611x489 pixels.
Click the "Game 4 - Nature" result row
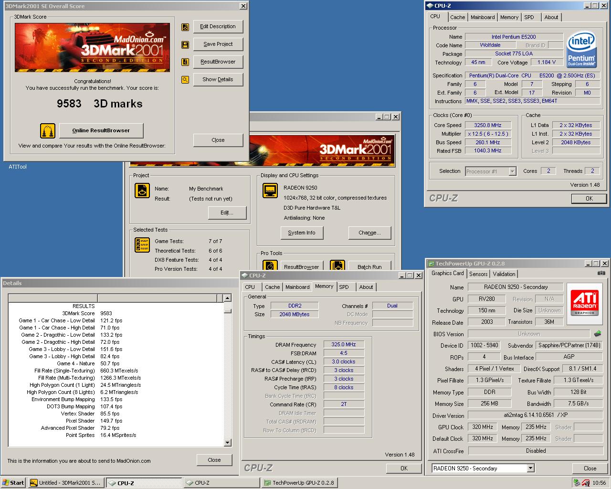(x=116, y=363)
